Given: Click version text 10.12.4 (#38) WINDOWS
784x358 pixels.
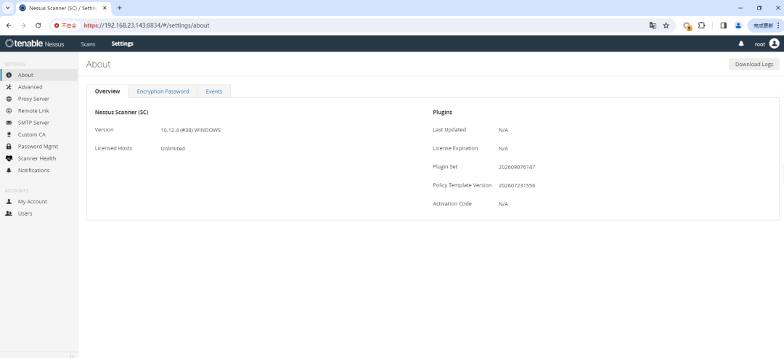Looking at the screenshot, I should (190, 130).
